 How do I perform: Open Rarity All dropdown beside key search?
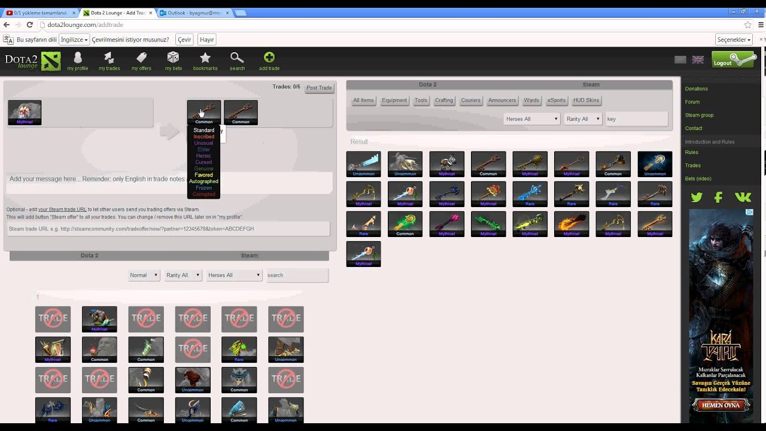click(x=583, y=119)
